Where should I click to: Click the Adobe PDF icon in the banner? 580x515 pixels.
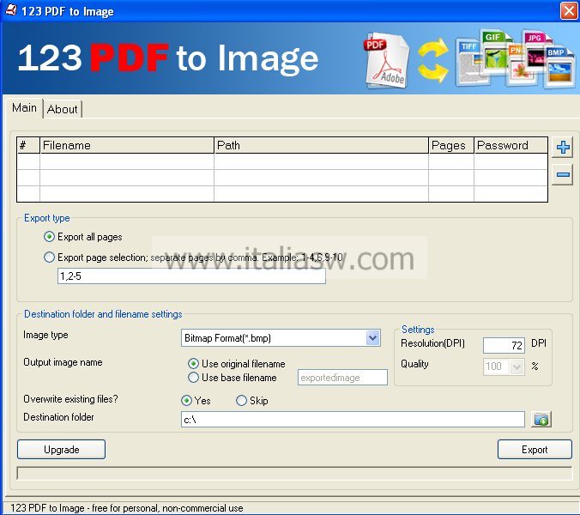click(x=387, y=60)
